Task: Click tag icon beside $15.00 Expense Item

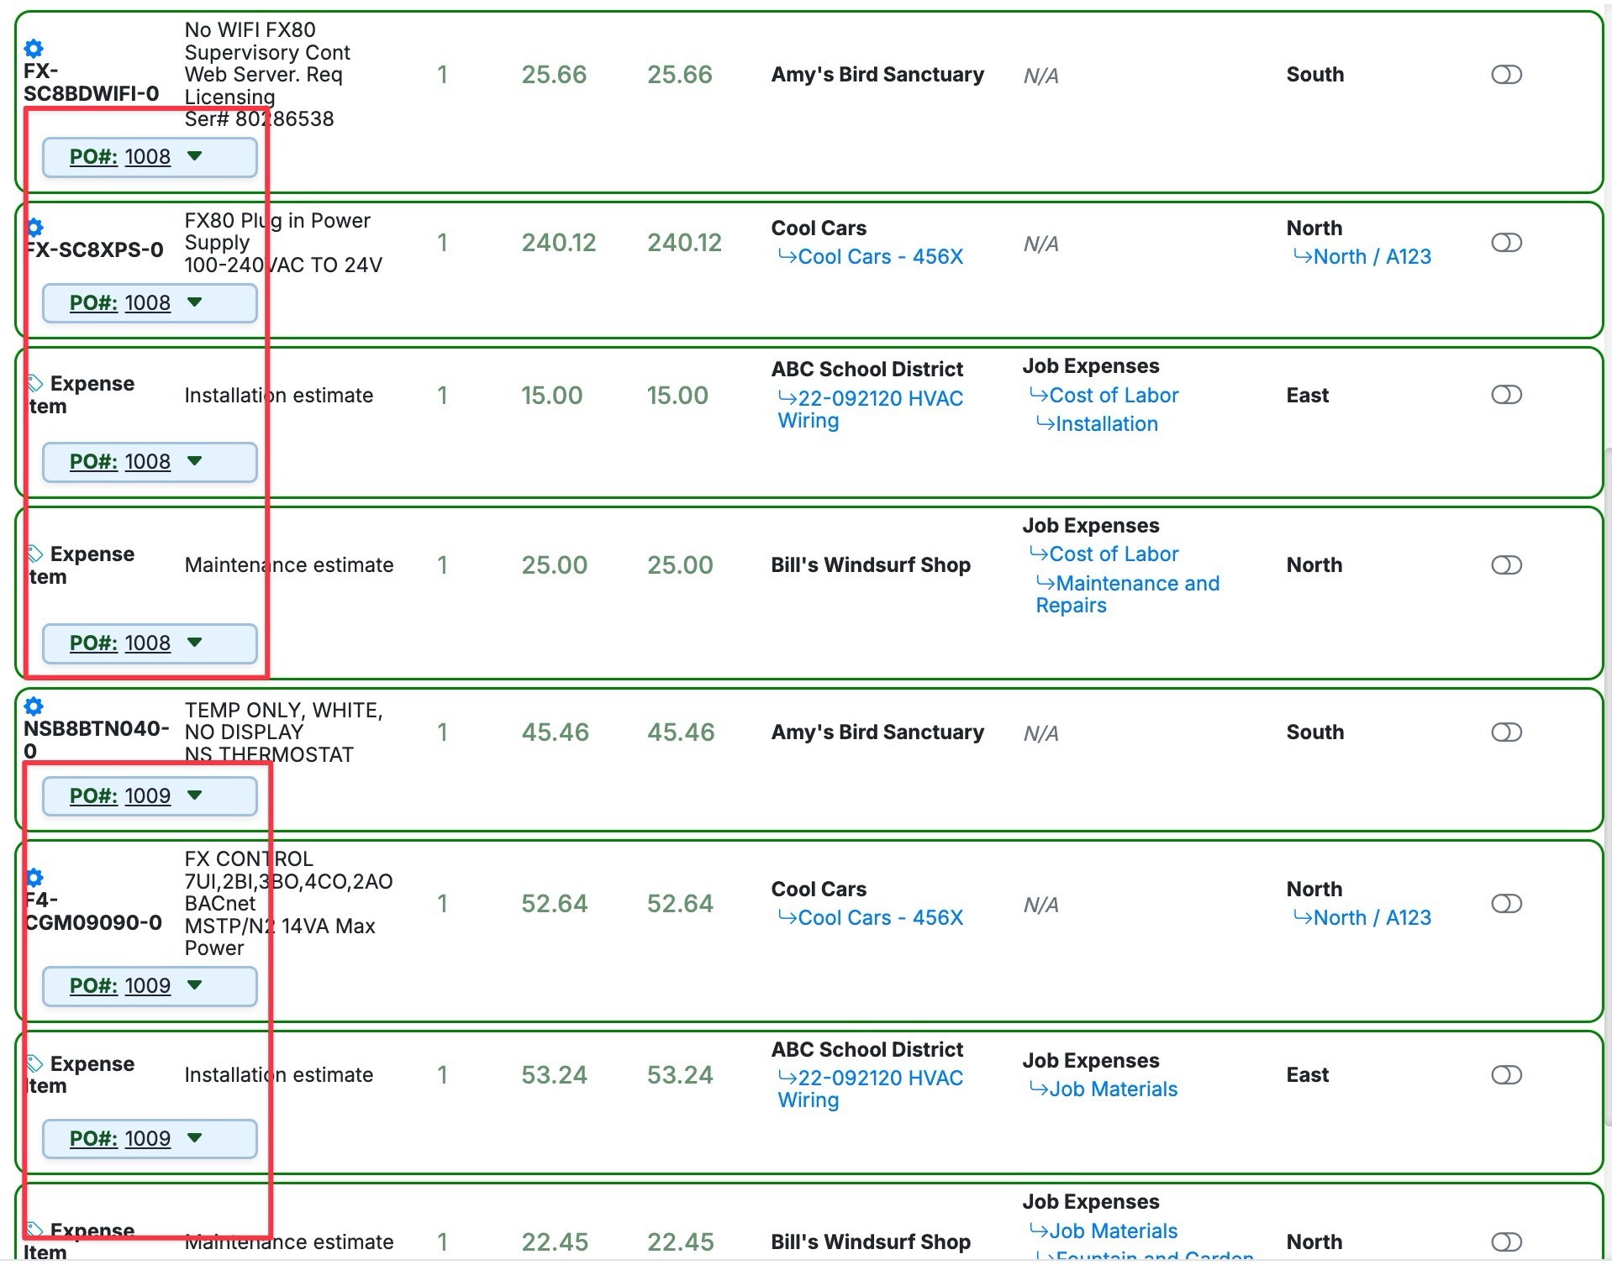Action: (35, 384)
